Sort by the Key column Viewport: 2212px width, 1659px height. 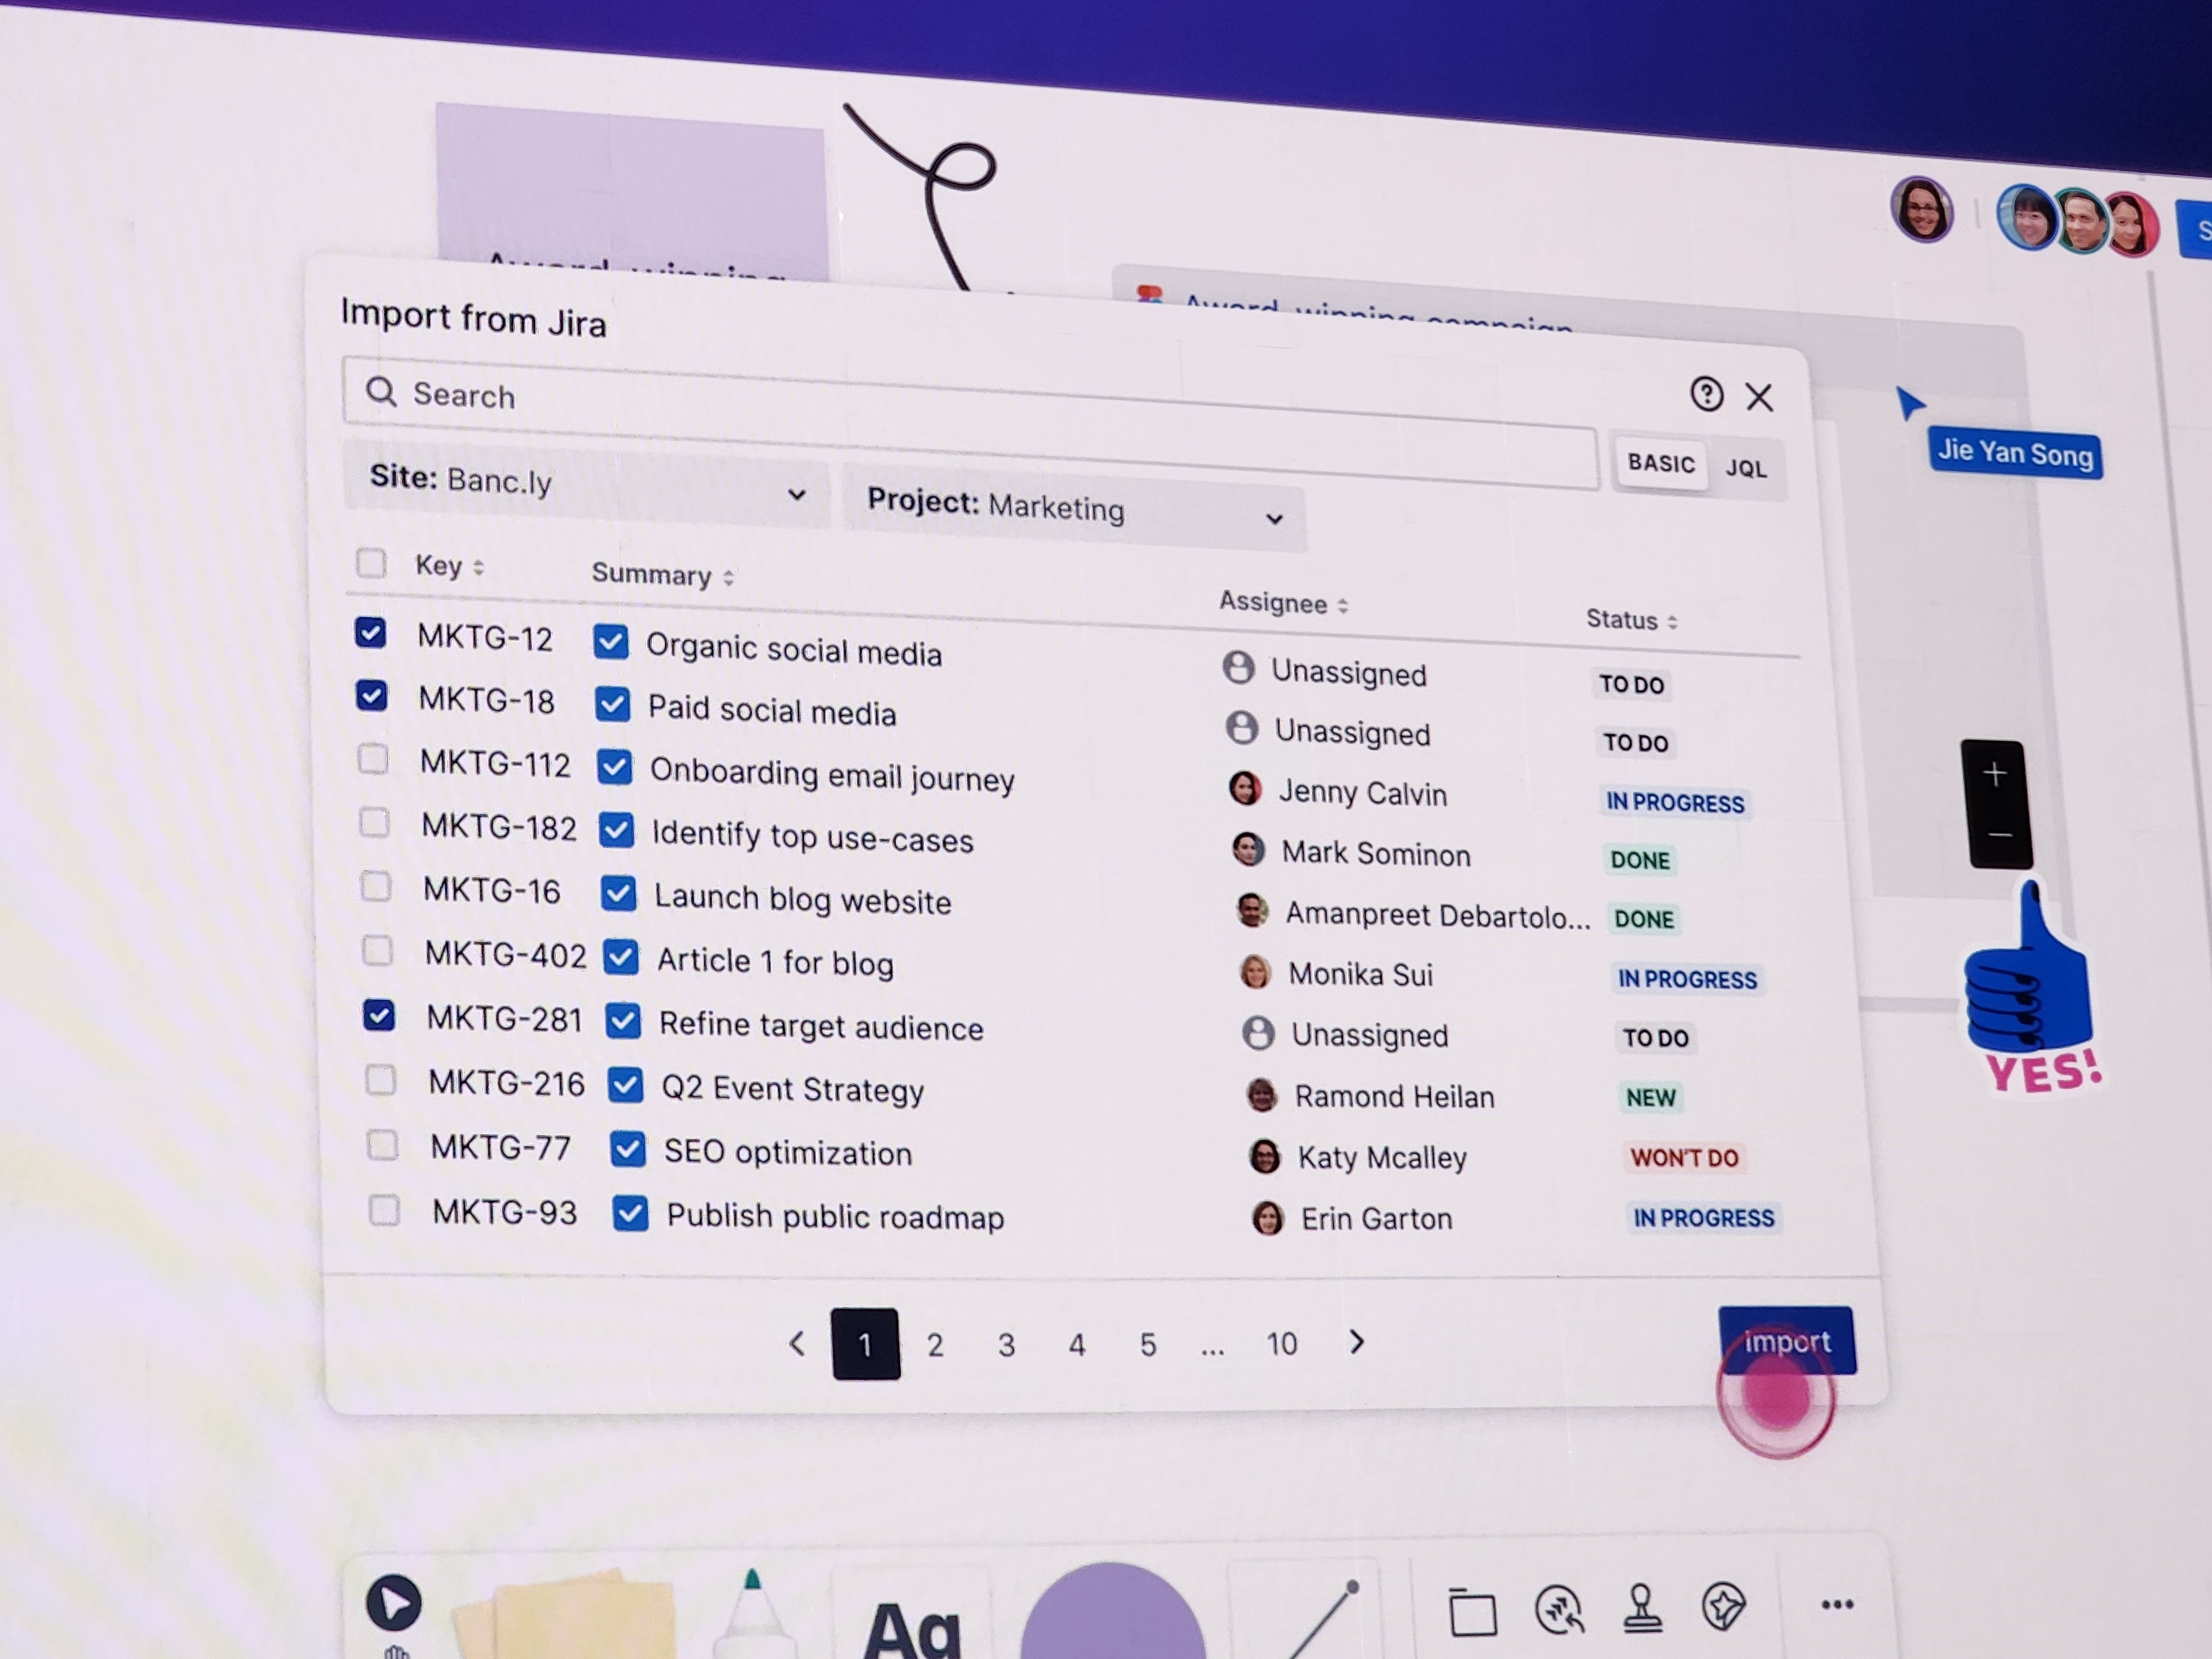pyautogui.click(x=450, y=566)
